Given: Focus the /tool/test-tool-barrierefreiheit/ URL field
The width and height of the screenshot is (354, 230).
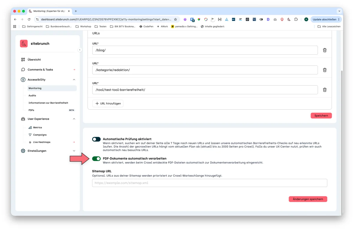Looking at the screenshot, I should [x=205, y=90].
